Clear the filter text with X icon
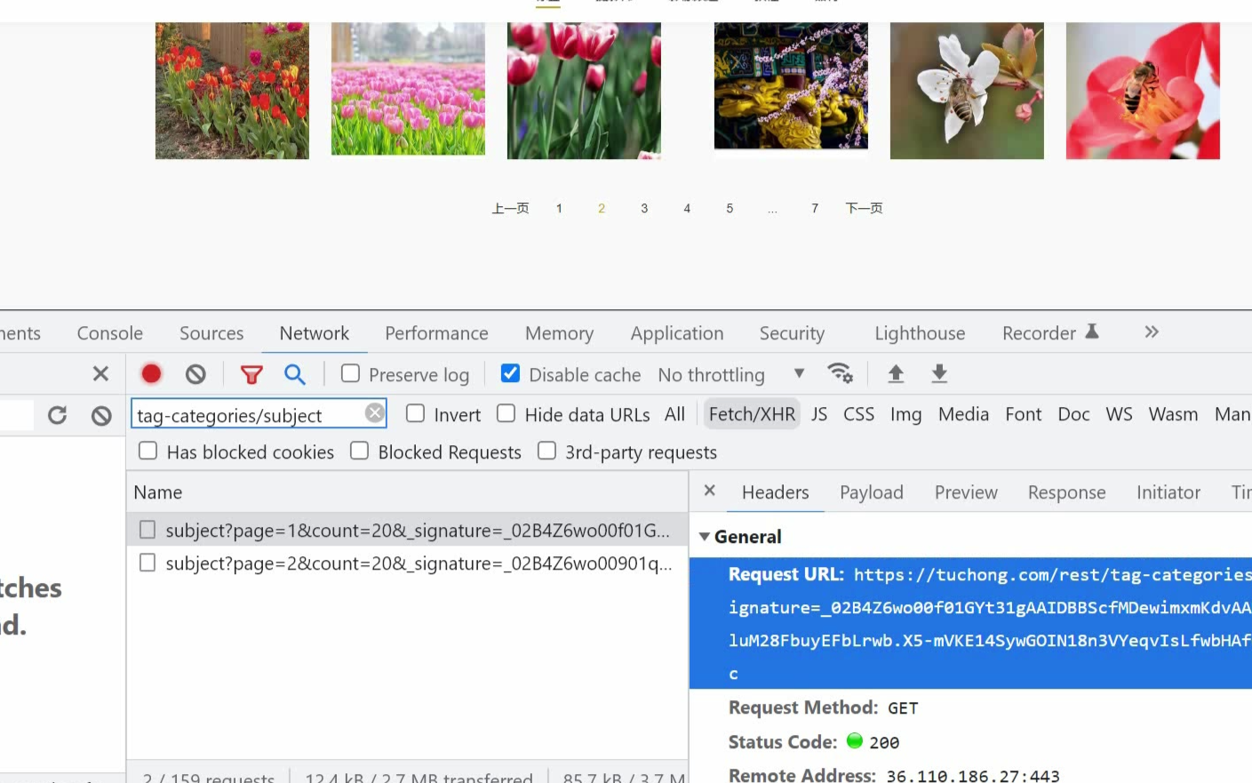1252x783 pixels. point(375,413)
